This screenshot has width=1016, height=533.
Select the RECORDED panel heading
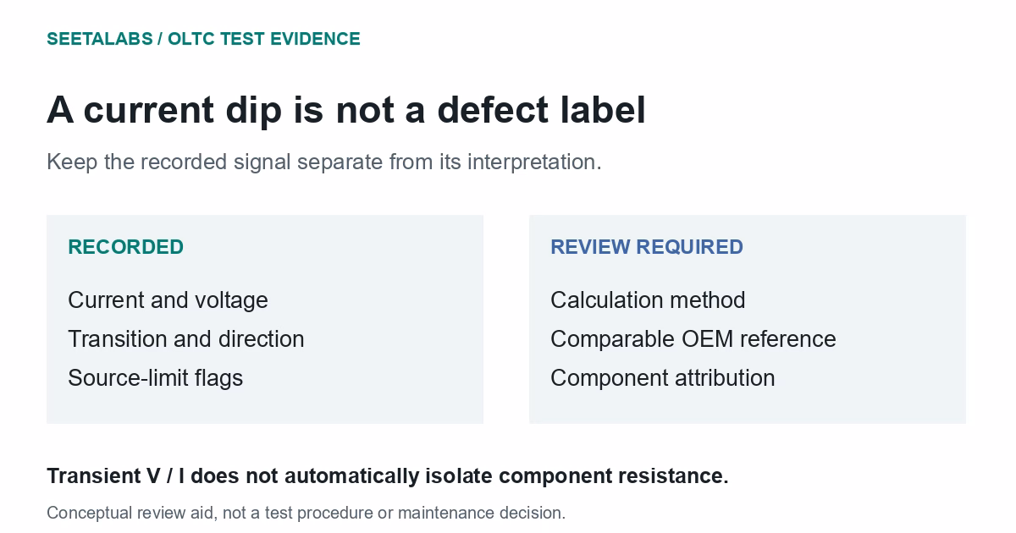pos(125,247)
